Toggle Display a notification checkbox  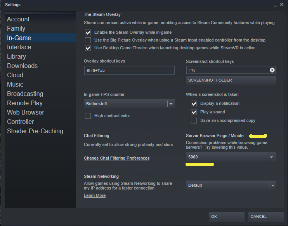pyautogui.click(x=194, y=104)
